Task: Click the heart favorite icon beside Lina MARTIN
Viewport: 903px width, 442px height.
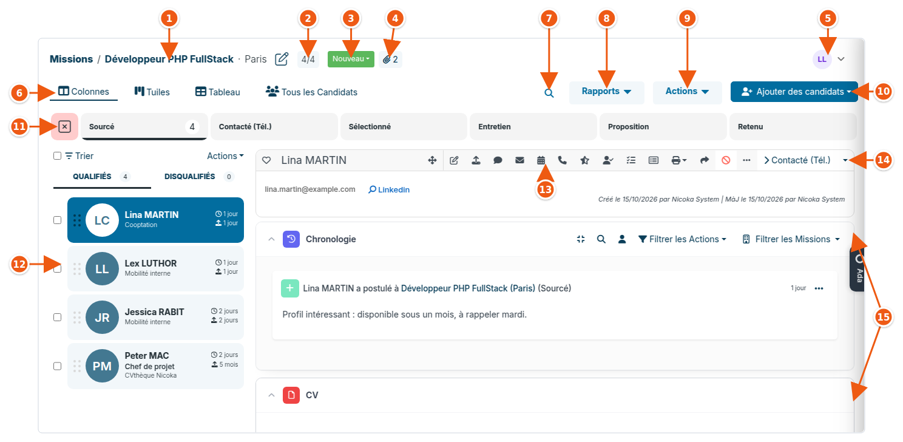Action: tap(266, 160)
